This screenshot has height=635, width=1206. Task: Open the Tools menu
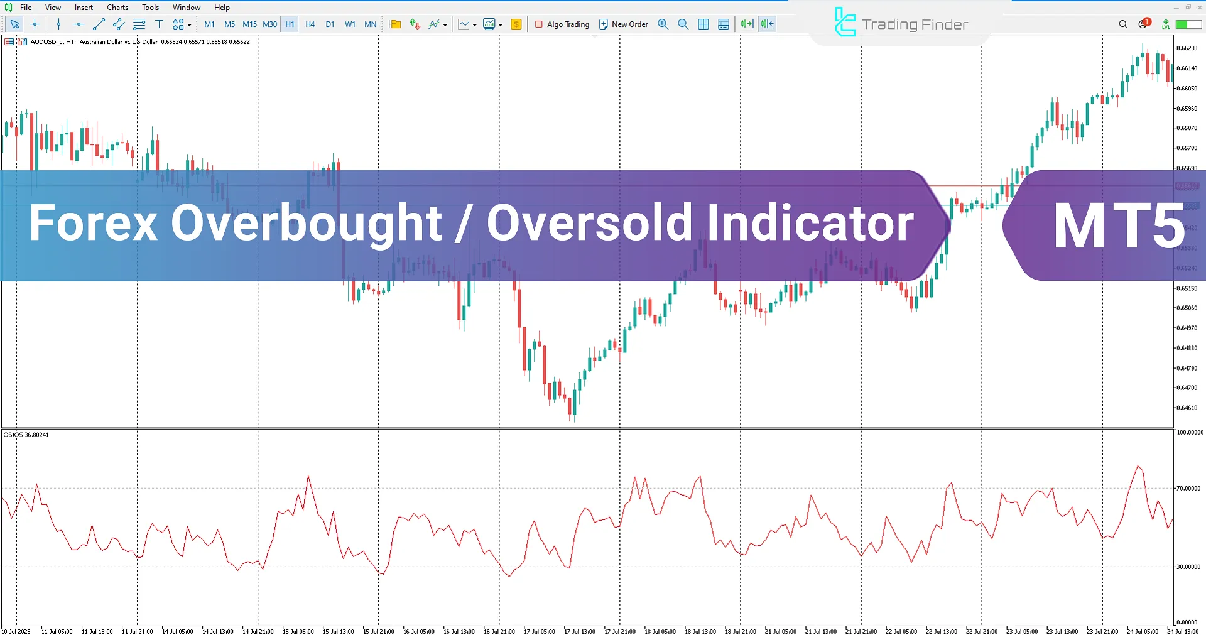[150, 8]
